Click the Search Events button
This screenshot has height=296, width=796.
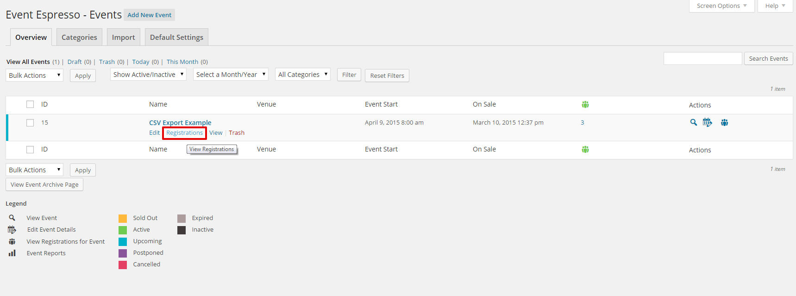click(769, 58)
